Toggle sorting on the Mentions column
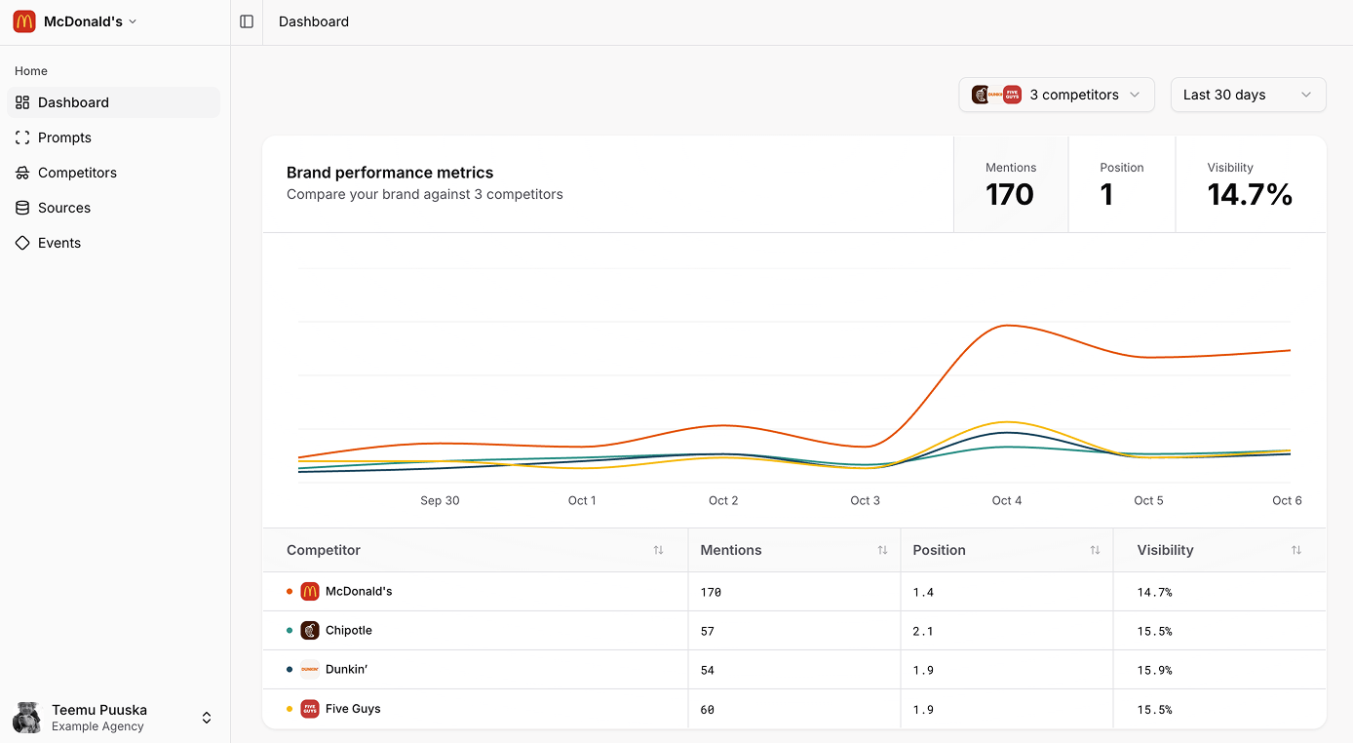The height and width of the screenshot is (743, 1353). point(882,549)
